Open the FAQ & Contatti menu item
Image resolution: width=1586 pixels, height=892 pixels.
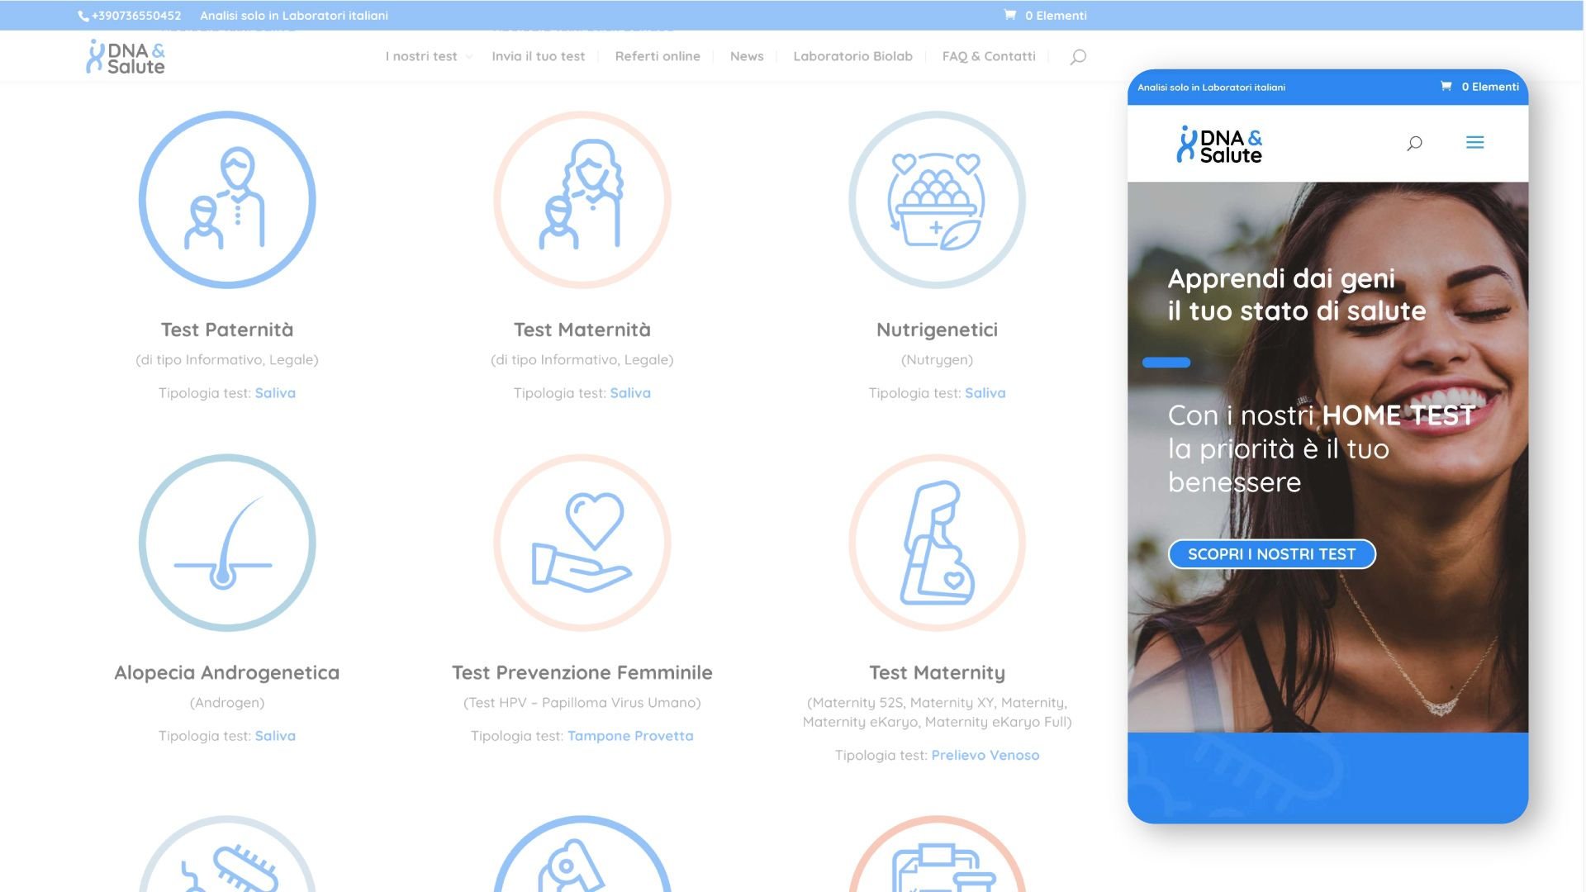tap(989, 55)
